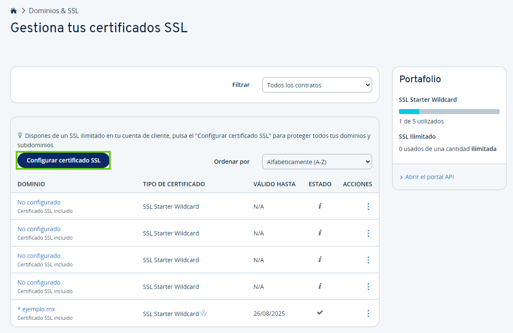
Task: Click '0 usados de una cantidad ilimitada' text
Action: [x=448, y=149]
